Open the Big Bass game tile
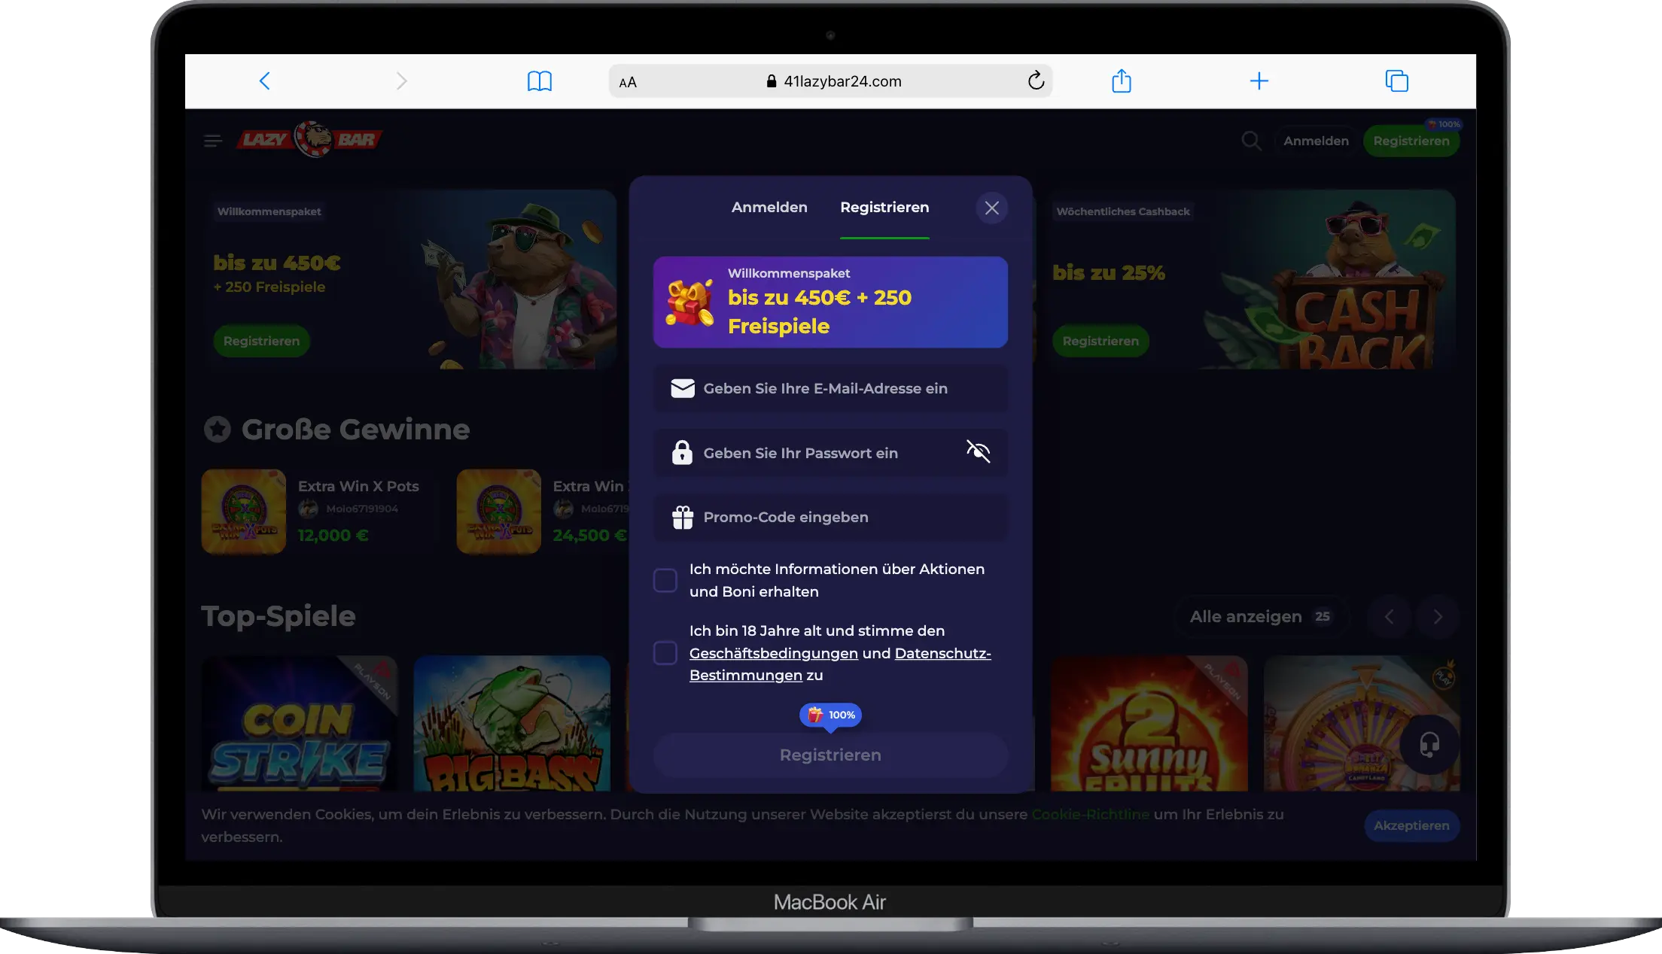 [512, 723]
